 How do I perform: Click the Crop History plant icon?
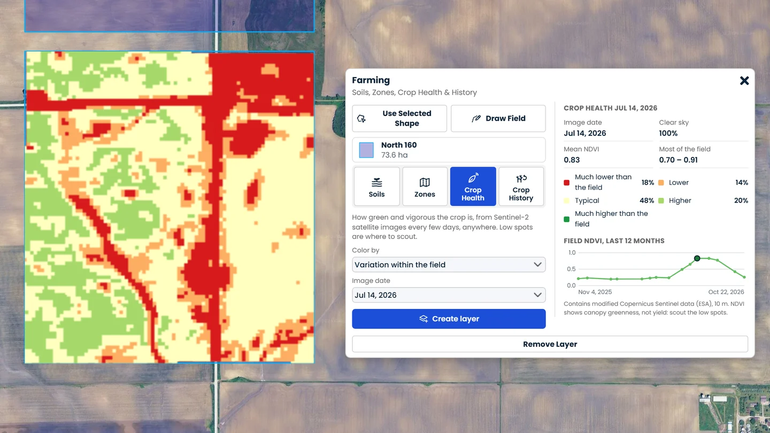pos(521,179)
